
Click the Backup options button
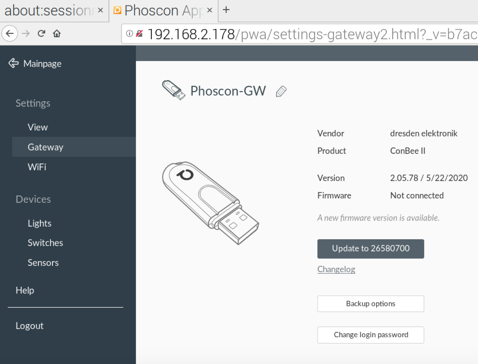(370, 304)
